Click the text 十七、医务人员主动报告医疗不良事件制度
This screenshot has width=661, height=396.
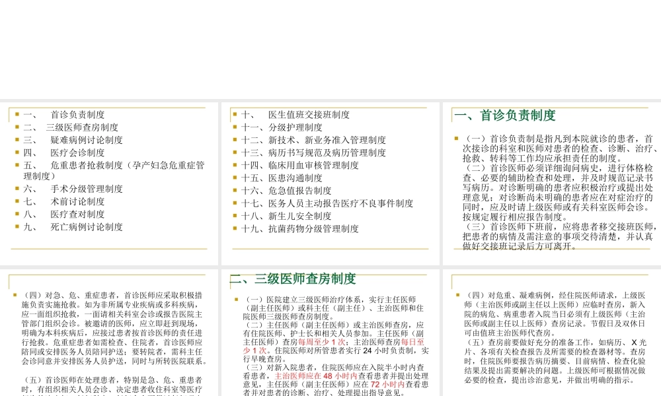click(x=327, y=203)
